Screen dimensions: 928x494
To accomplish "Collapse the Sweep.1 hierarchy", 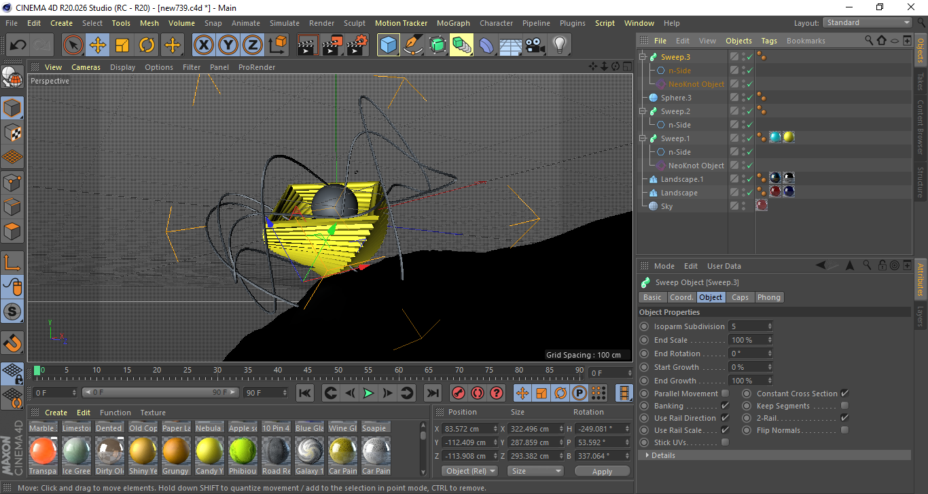I will pos(643,138).
